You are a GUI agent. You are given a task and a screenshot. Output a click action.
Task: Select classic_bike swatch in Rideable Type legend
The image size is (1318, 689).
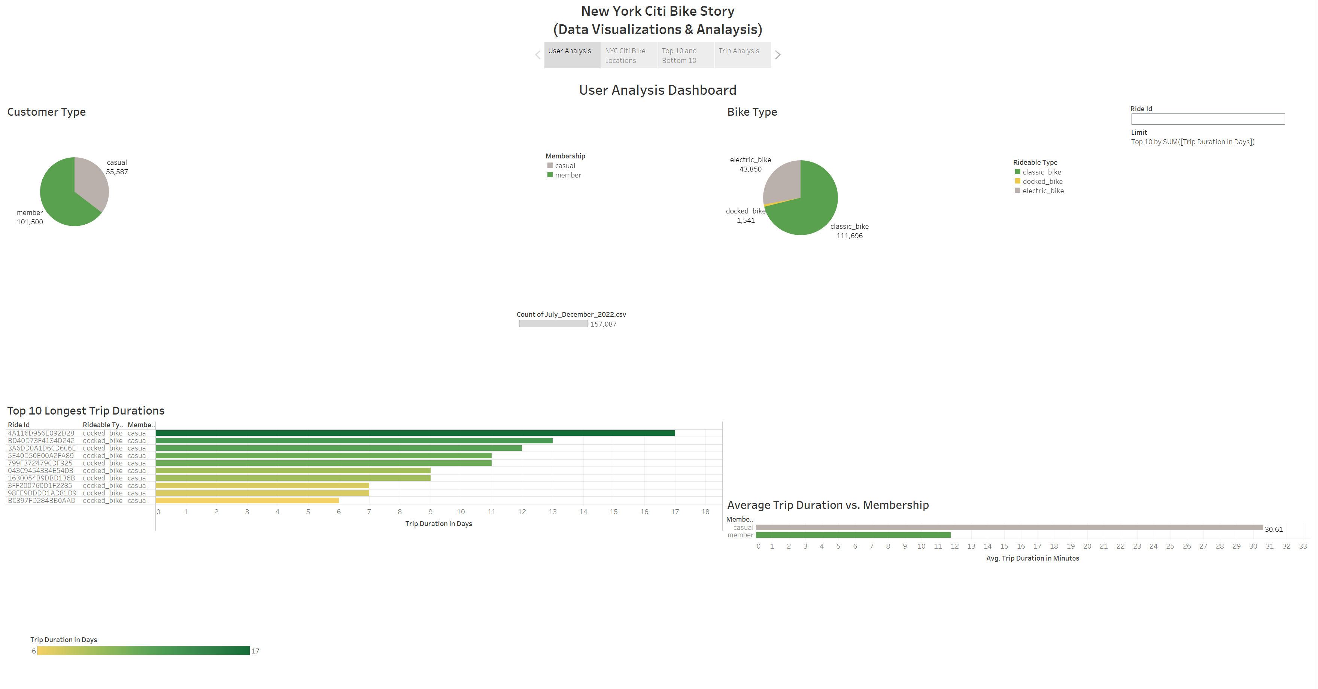click(1018, 172)
